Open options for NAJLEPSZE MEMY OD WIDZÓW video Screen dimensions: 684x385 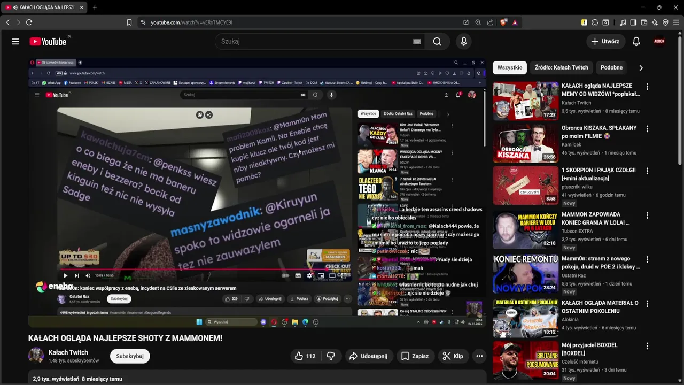[x=647, y=87]
